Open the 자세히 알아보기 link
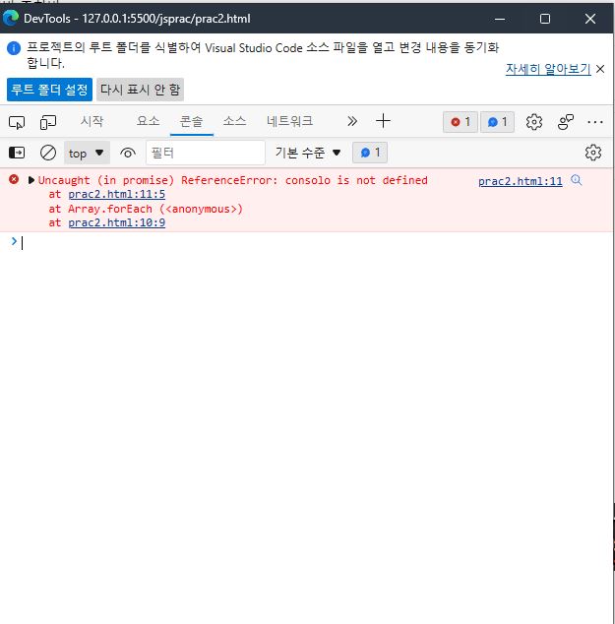This screenshot has width=615, height=624. 548,69
